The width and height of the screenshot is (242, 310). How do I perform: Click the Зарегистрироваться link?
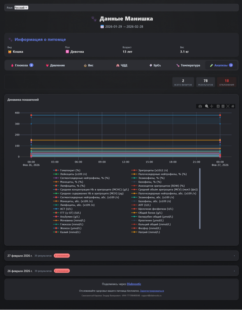click(152, 291)
